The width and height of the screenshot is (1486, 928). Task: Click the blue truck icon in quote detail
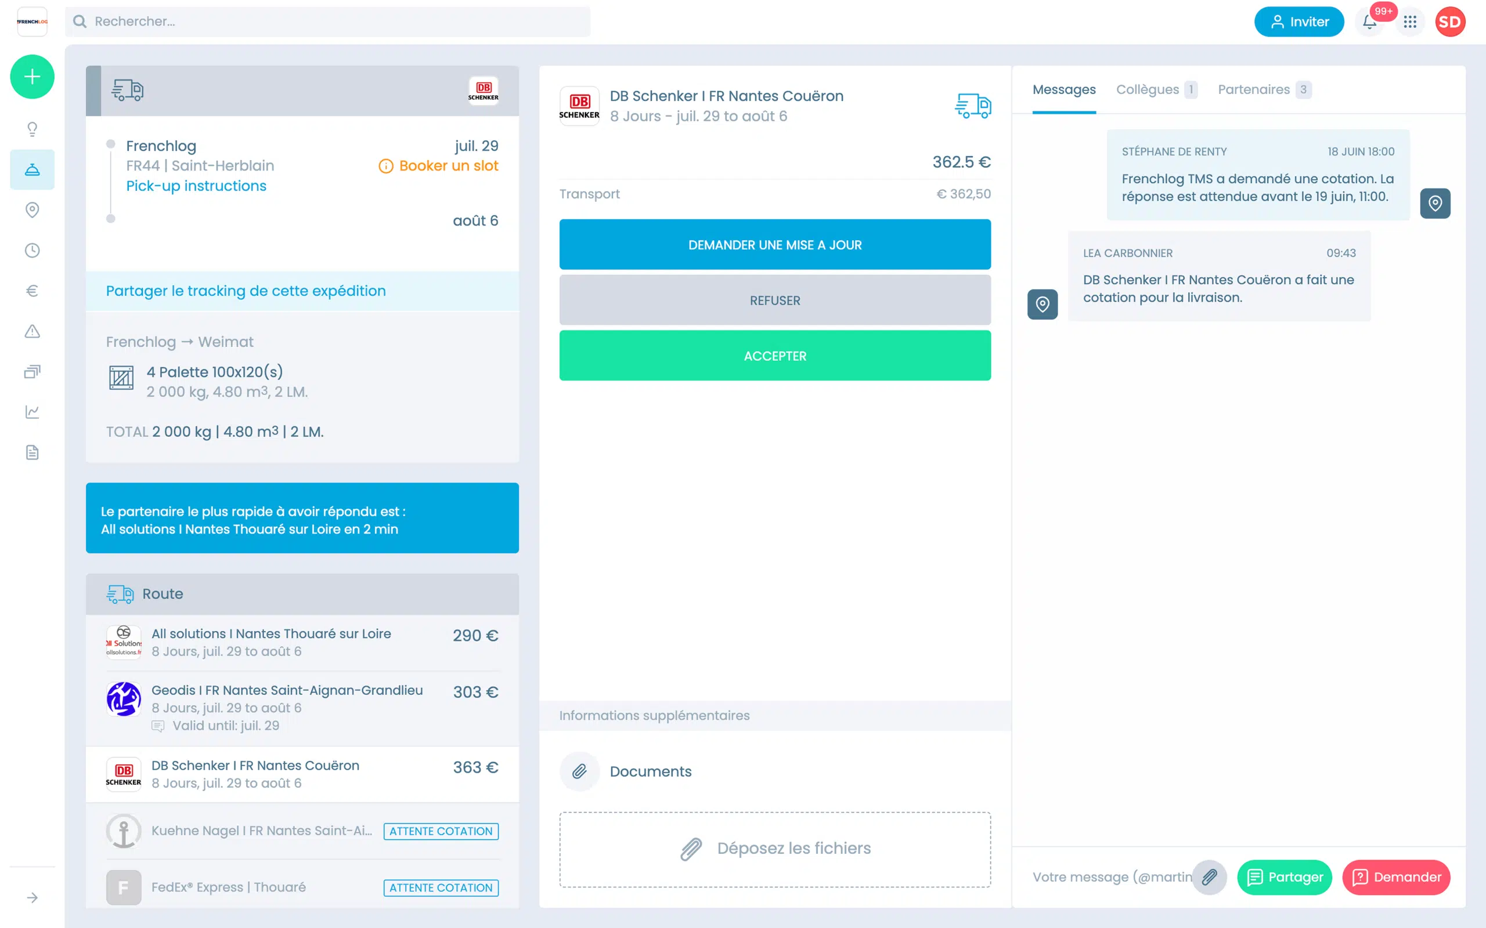coord(973,106)
